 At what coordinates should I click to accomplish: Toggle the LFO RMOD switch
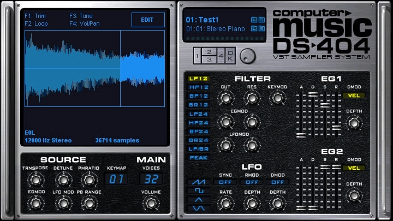[x=252, y=182]
